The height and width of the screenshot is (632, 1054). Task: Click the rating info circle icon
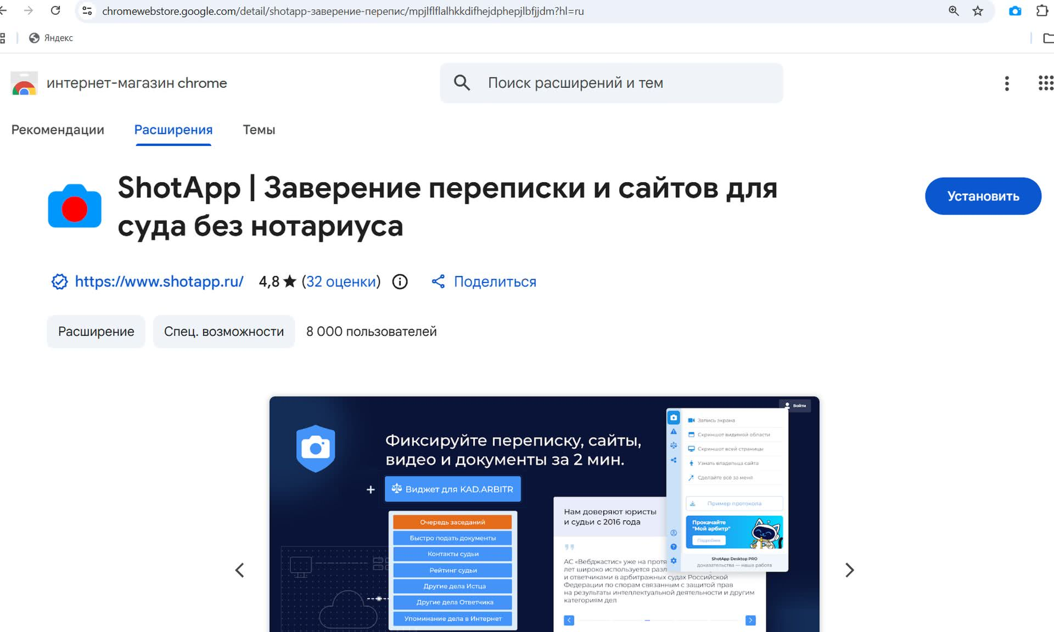coord(400,281)
